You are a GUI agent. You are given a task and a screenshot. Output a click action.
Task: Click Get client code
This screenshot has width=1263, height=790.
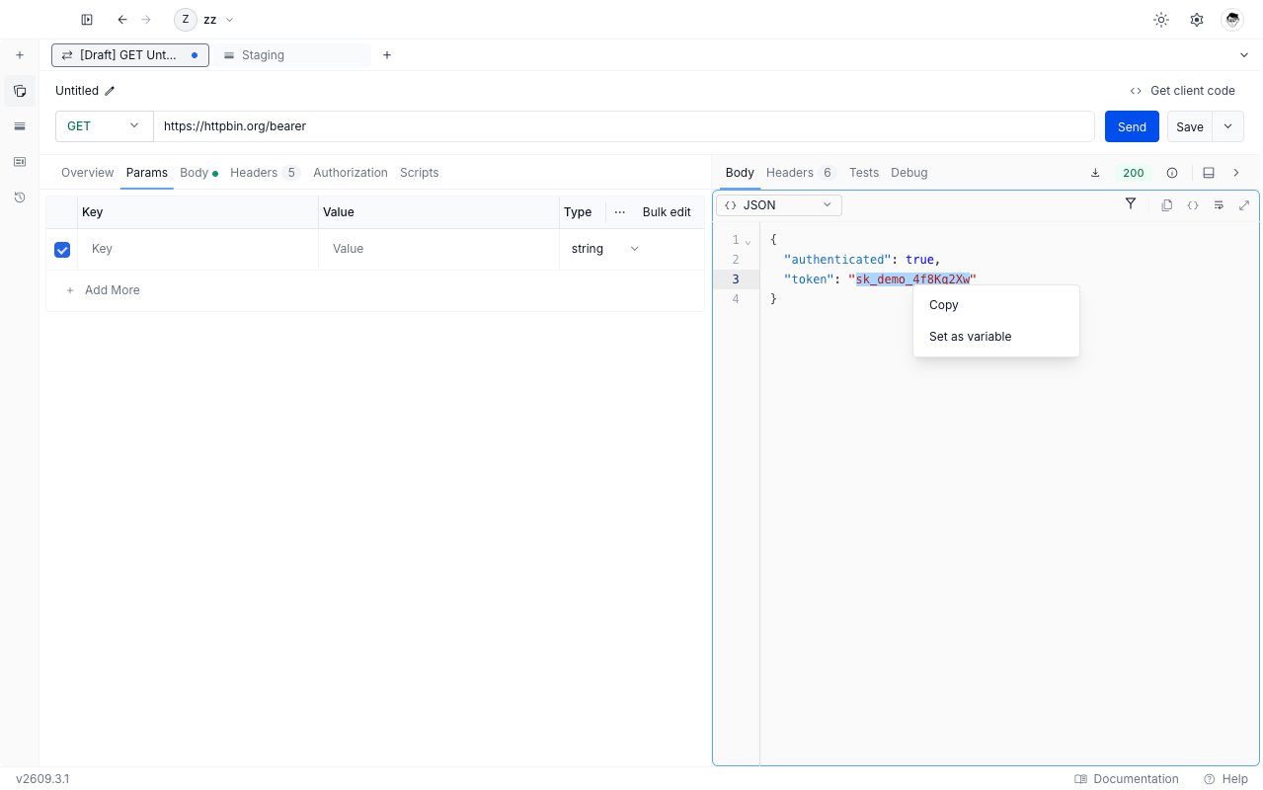pyautogui.click(x=1182, y=91)
